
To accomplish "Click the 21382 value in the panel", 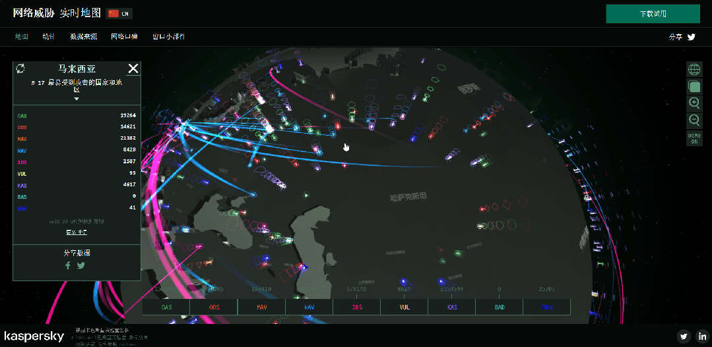I will (x=129, y=138).
